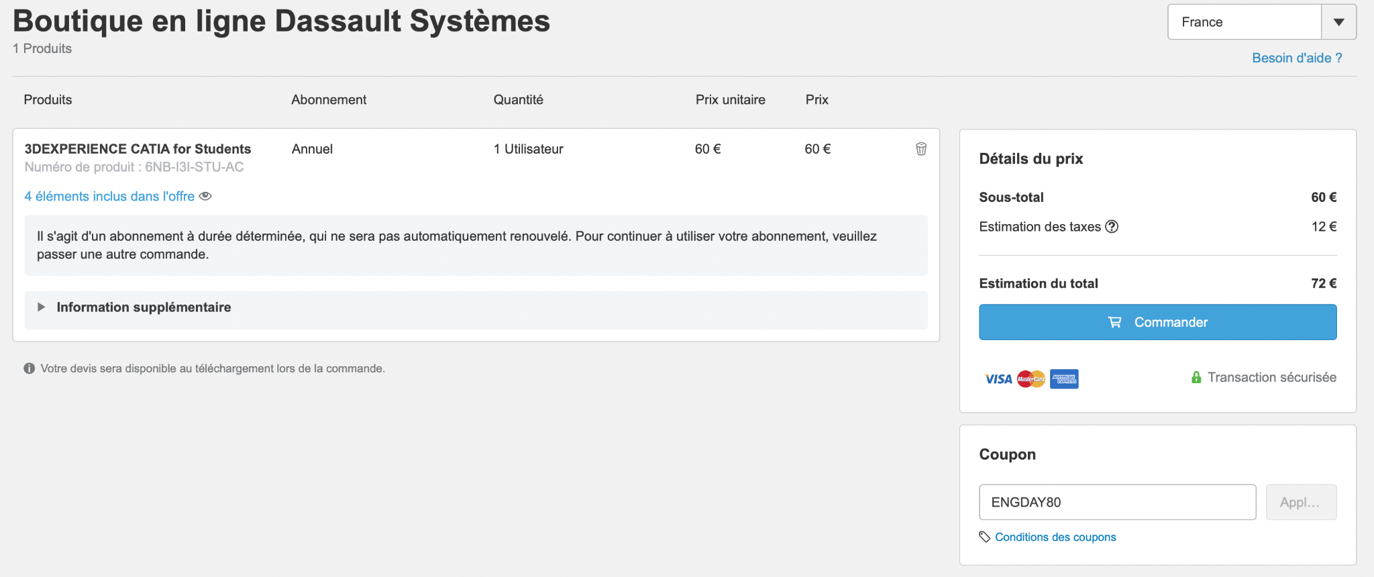Screen dimensions: 1374x577
Task: Click the info icon beside the quote notice
Action: (30, 368)
